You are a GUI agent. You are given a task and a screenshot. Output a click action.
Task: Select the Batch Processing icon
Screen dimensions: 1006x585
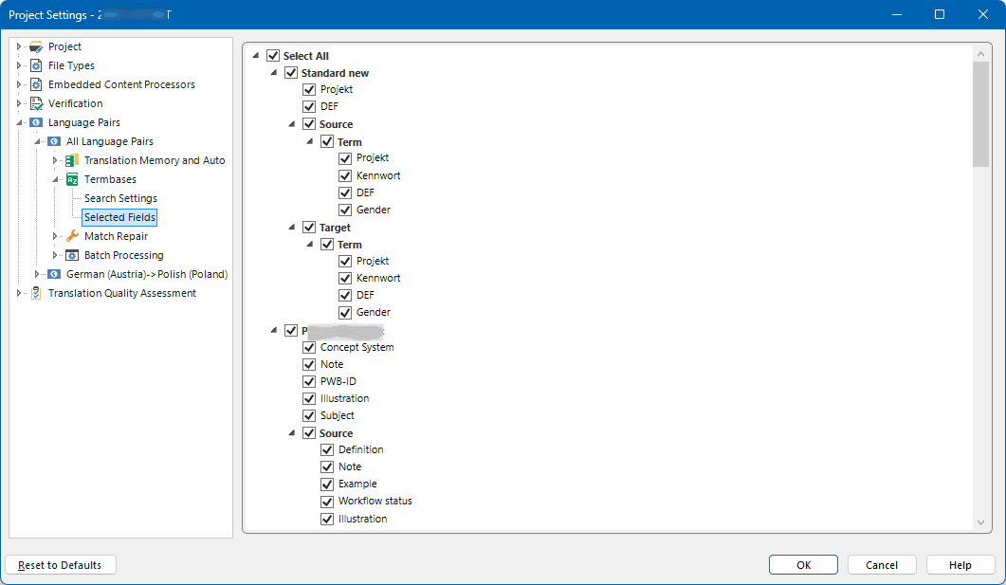tap(71, 254)
